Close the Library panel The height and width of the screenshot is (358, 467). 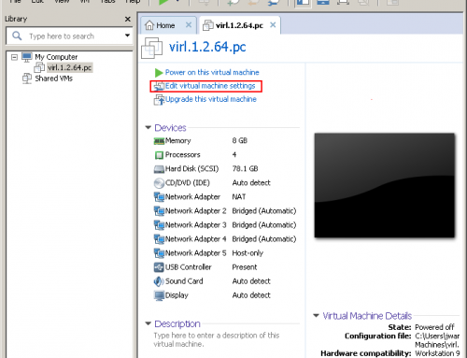pos(127,20)
